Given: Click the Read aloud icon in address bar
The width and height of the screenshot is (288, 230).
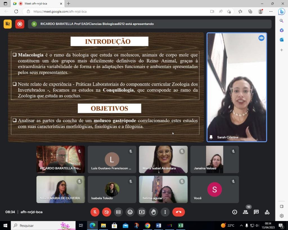Looking at the screenshot, I should click(220, 12).
